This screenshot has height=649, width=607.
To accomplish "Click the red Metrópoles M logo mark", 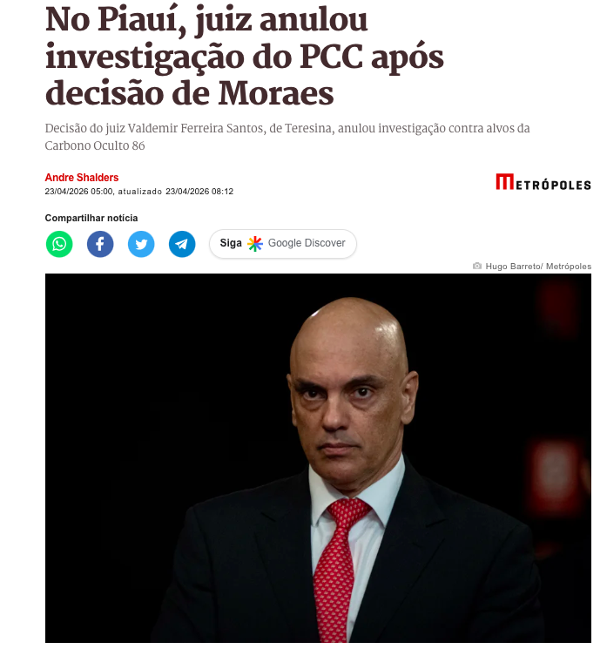I will (x=505, y=182).
